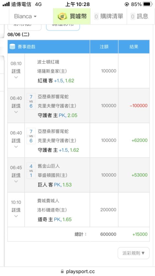Click the 注額 column header

click(104, 47)
